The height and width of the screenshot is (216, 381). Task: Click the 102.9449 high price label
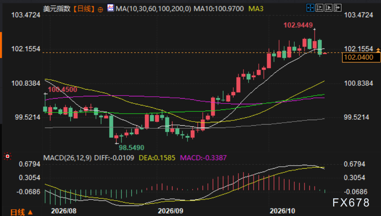(298, 25)
